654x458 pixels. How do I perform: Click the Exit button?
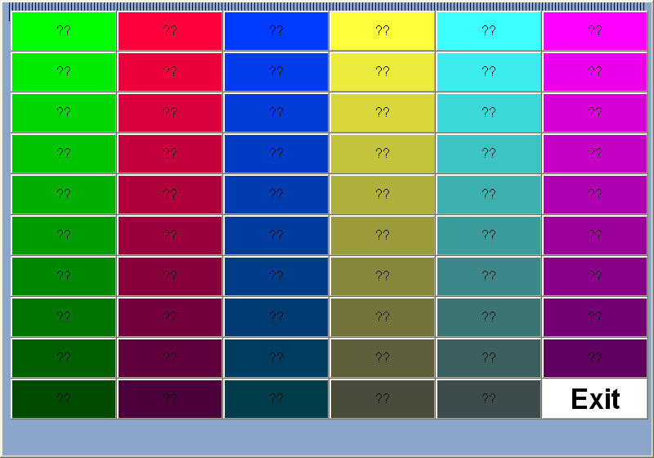[x=595, y=399]
